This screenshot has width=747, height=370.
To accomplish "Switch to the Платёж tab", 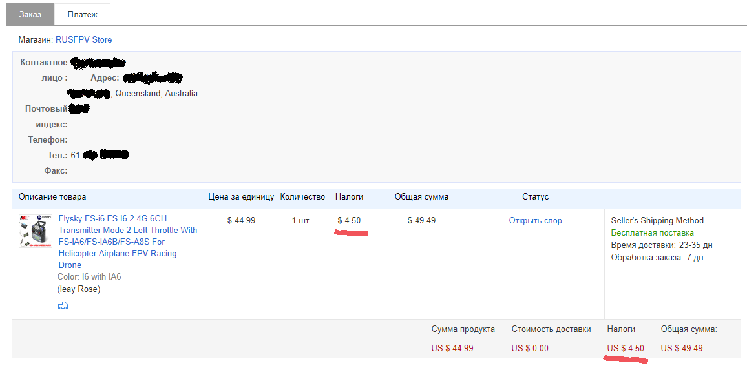I will point(82,14).
